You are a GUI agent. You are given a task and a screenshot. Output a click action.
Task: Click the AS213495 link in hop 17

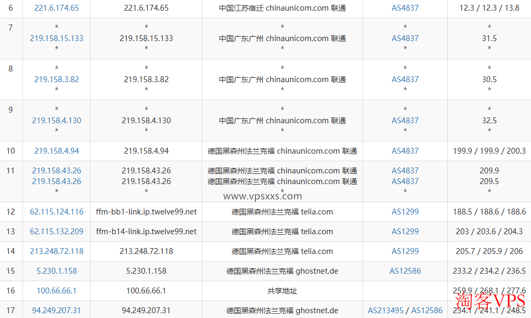coord(385,310)
